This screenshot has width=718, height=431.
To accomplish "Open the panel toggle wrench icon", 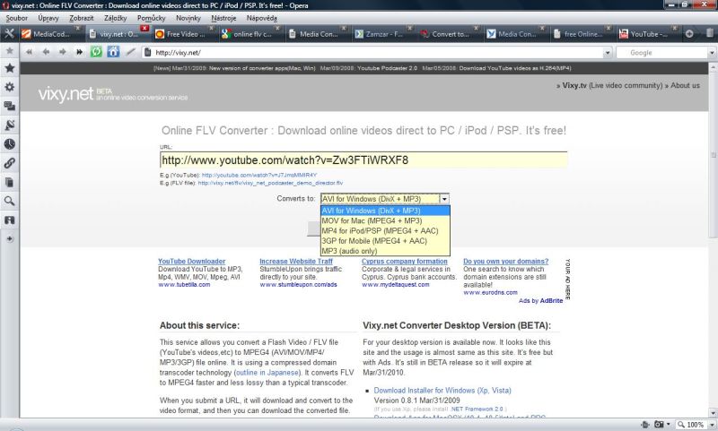I will (9, 33).
